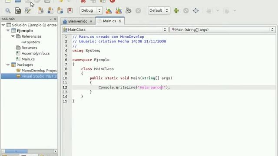The width and height of the screenshot is (278, 156).
Task: Collapse the Ejemplo project node
Action: click(x=8, y=31)
